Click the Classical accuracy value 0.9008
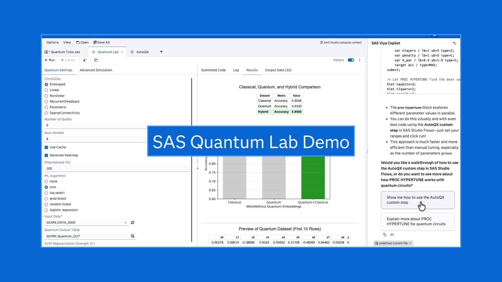This screenshot has width=502, height=282. (x=296, y=101)
